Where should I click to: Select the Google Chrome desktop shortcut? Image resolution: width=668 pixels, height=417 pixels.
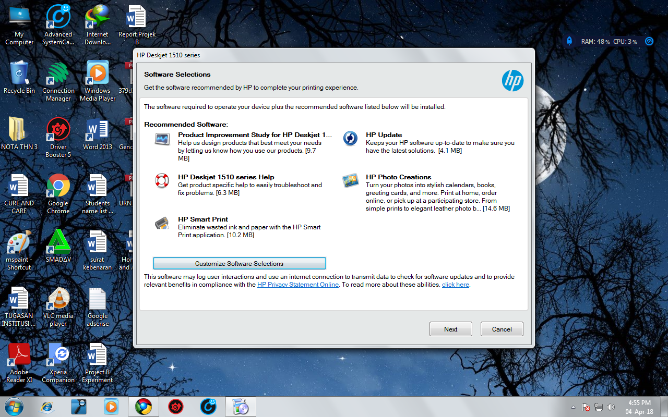(x=58, y=194)
